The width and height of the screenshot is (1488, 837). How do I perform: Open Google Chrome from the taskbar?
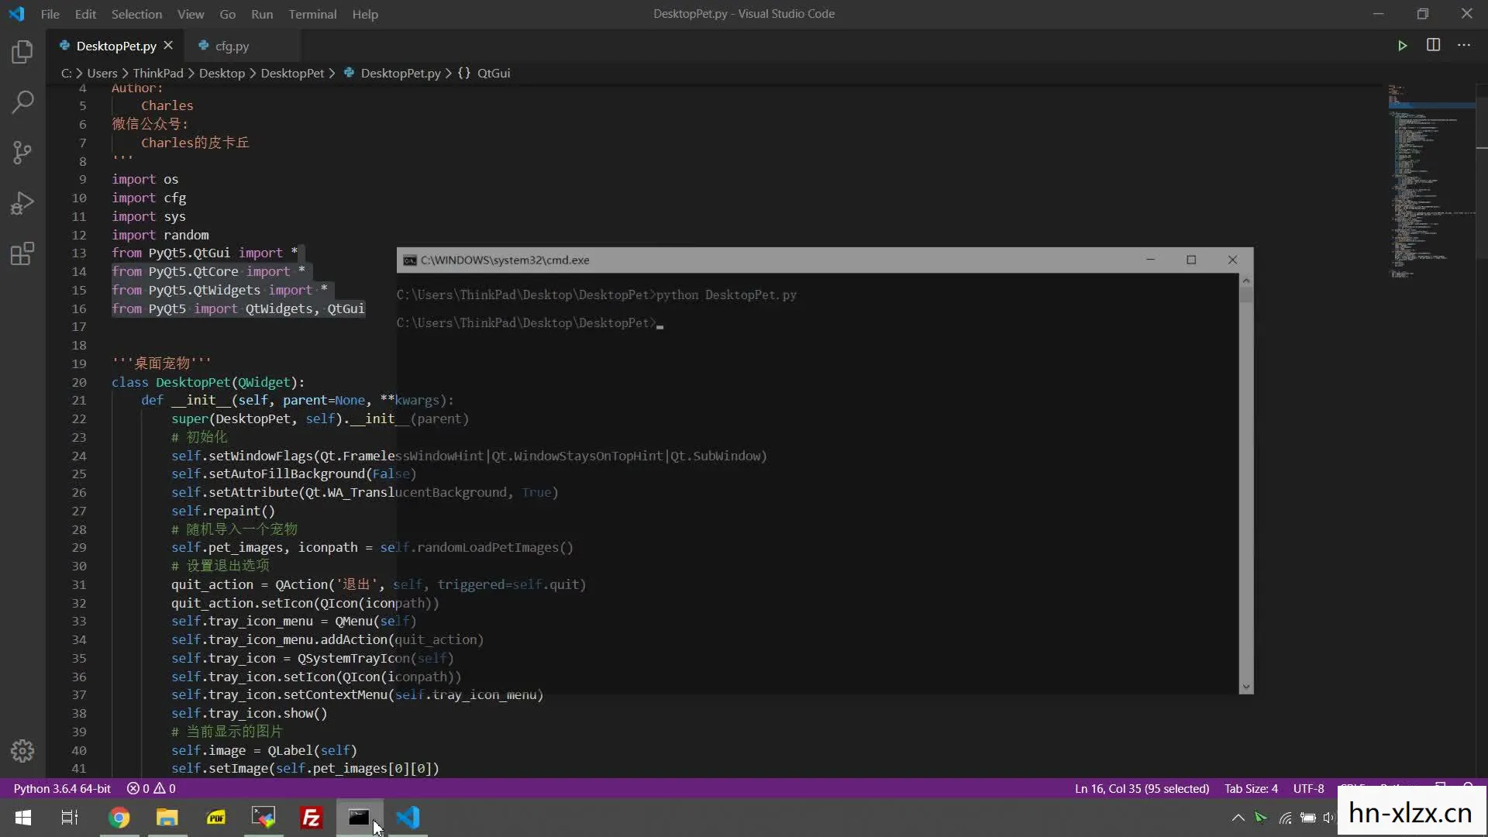119,818
